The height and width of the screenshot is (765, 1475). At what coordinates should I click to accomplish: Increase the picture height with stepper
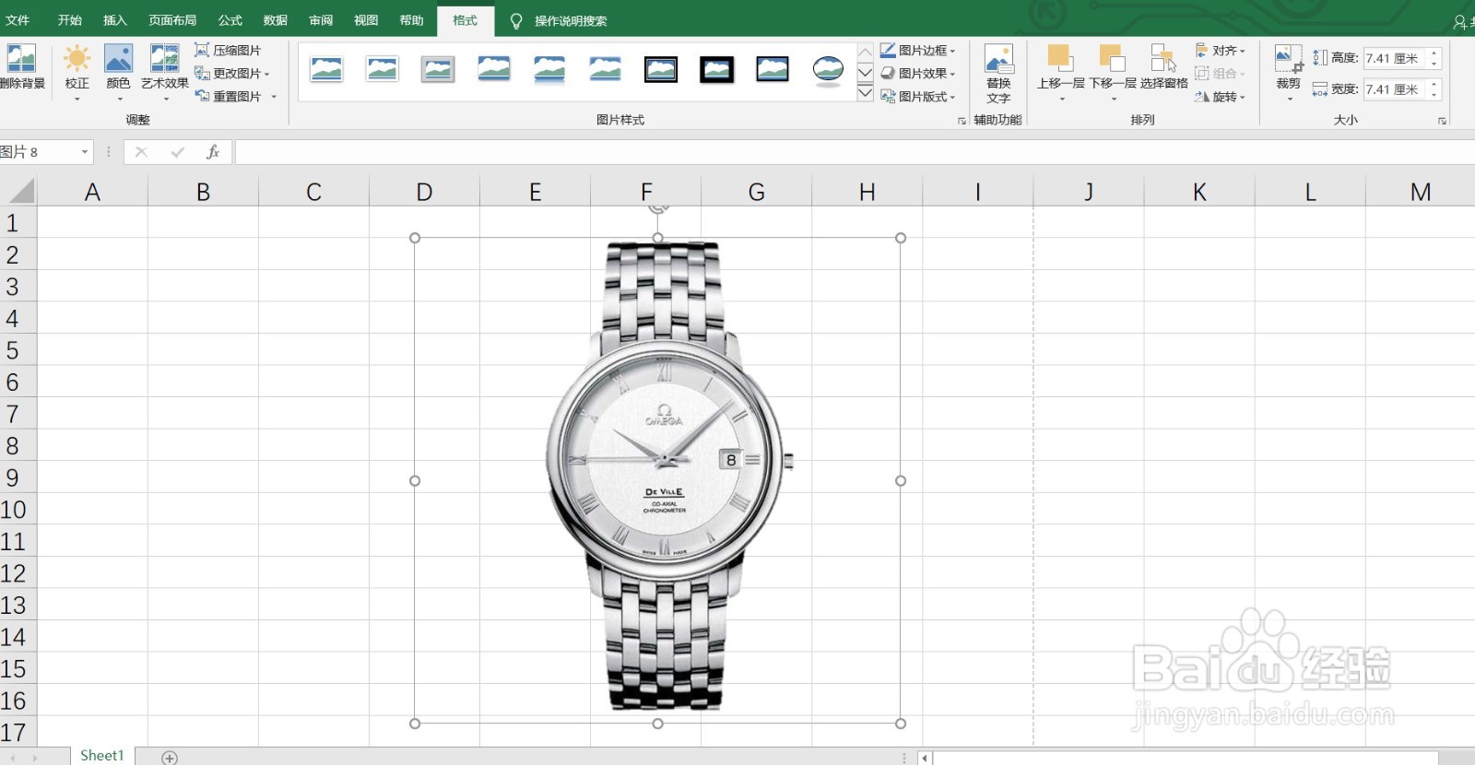pos(1434,53)
